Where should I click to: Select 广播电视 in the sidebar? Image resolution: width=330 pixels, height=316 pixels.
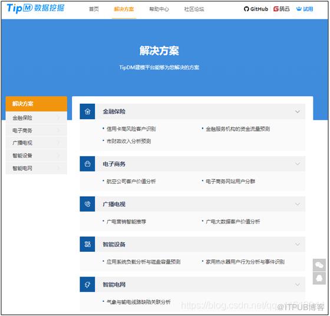click(x=36, y=143)
